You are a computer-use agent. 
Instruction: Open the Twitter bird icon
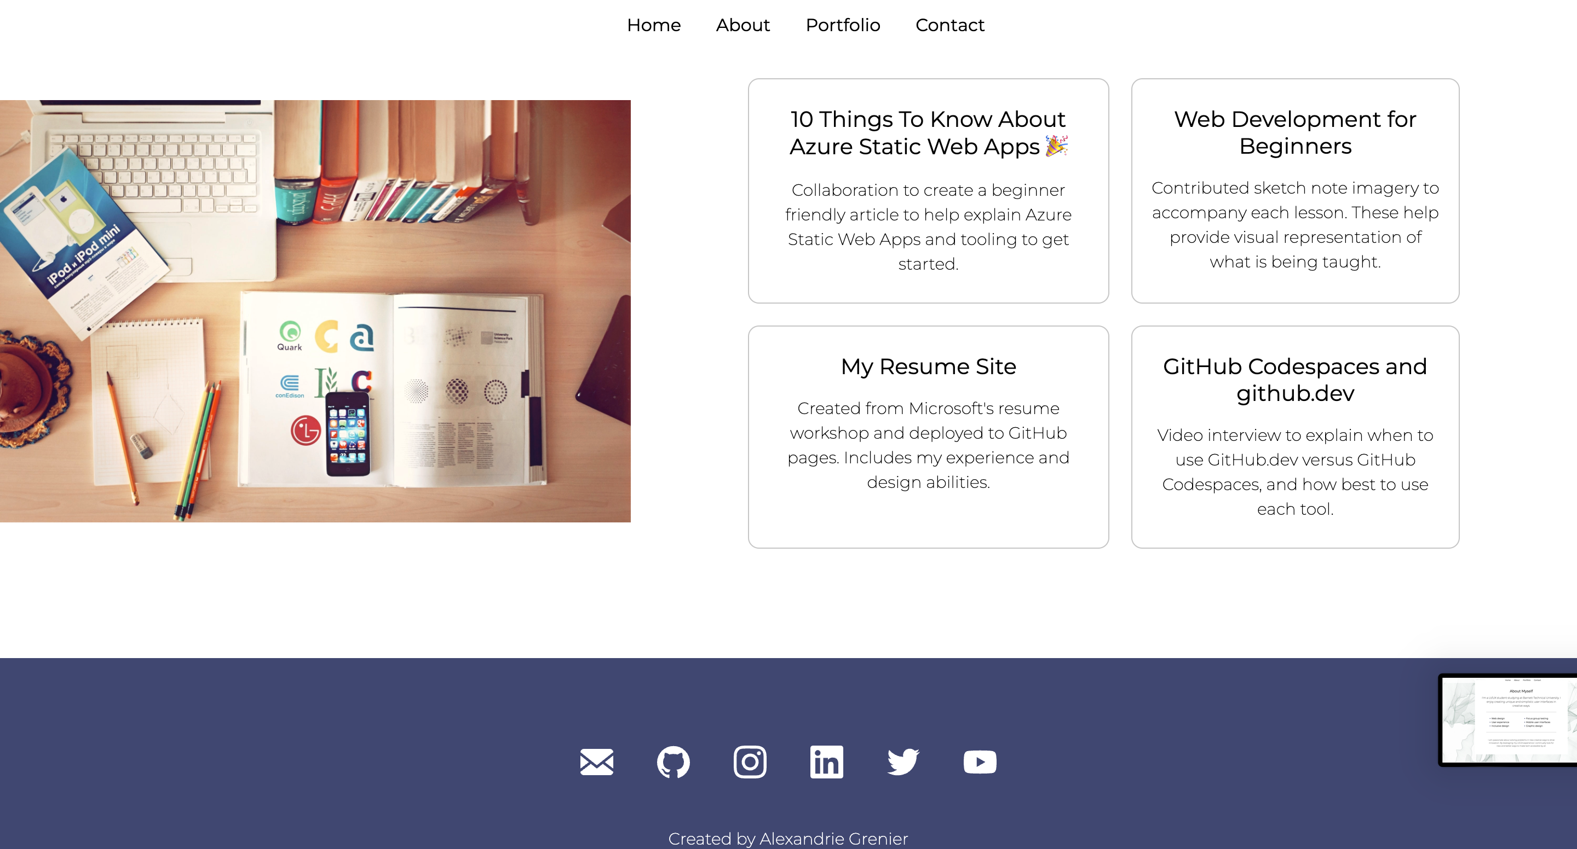(x=903, y=761)
